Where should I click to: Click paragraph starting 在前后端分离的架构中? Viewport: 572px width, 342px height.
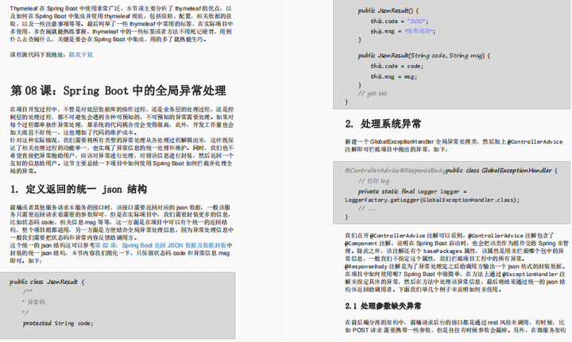(x=455, y=326)
